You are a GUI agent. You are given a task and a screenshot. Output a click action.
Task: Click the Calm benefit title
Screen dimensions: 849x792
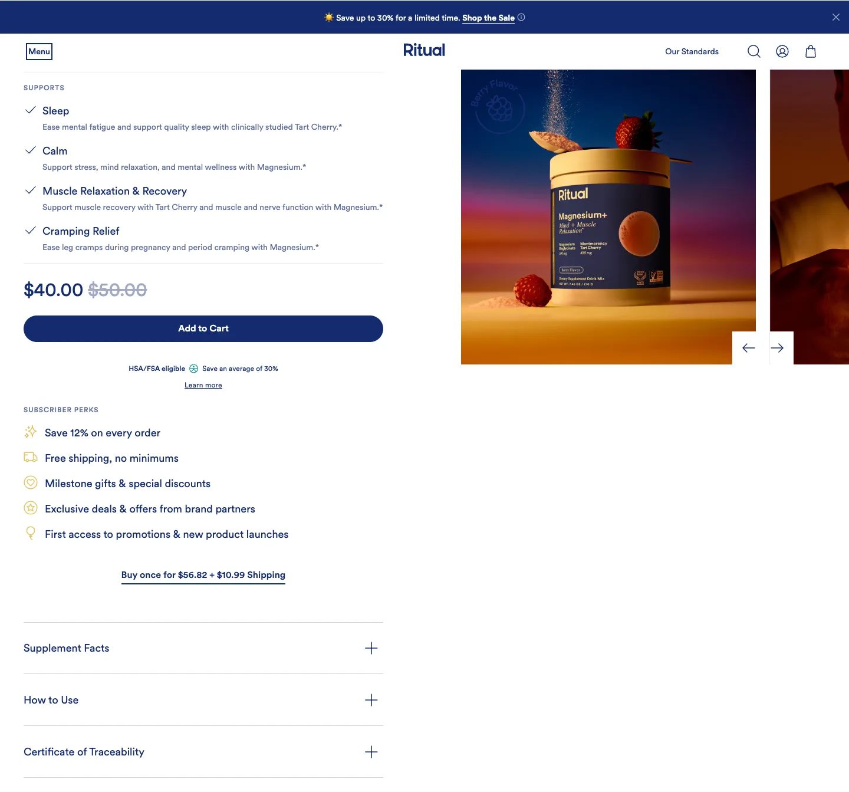55,151
